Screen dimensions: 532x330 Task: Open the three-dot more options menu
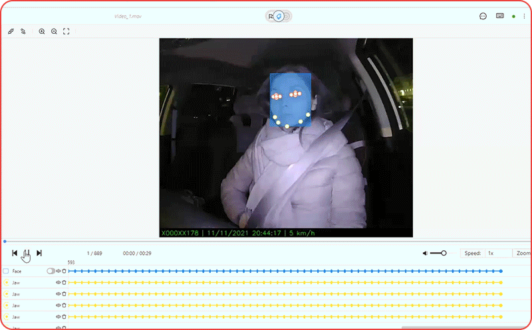pyautogui.click(x=524, y=16)
